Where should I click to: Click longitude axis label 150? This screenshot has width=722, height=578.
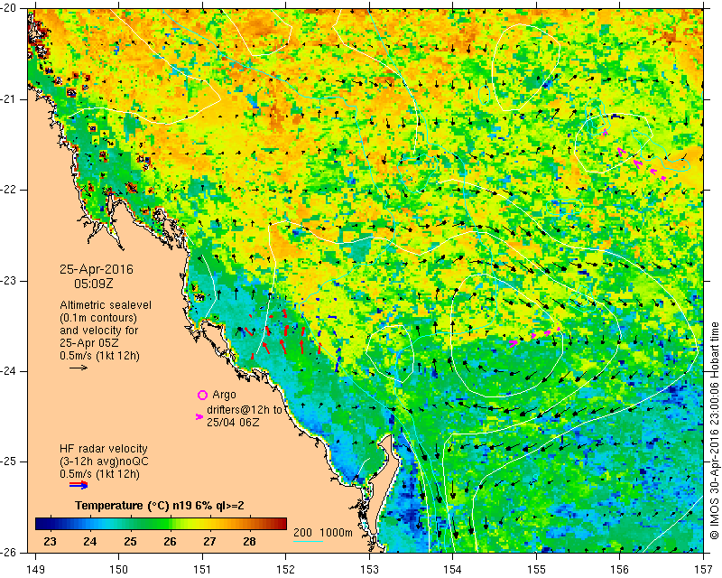pyautogui.click(x=119, y=570)
